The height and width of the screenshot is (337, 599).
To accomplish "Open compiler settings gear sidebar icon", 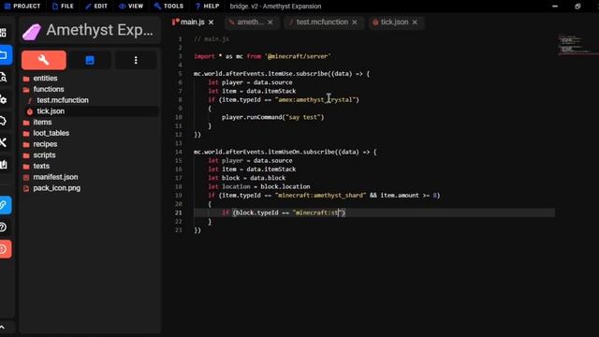I will coord(4,99).
